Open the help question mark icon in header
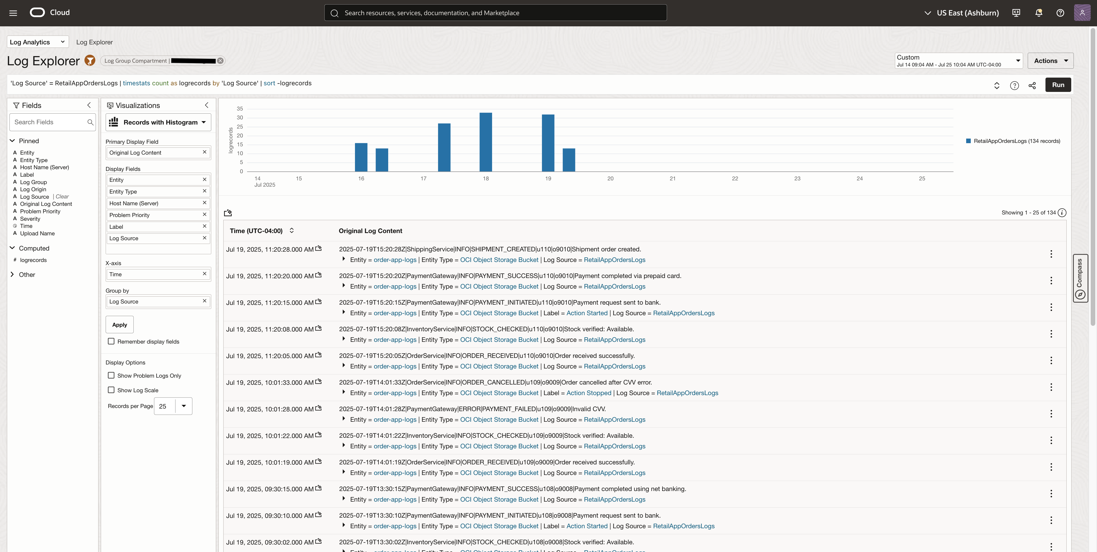Screen dimensions: 1097x552 point(1060,13)
